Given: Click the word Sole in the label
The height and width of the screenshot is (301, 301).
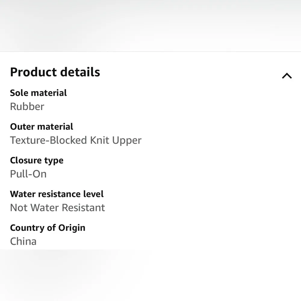Looking at the screenshot, I should (x=18, y=93).
